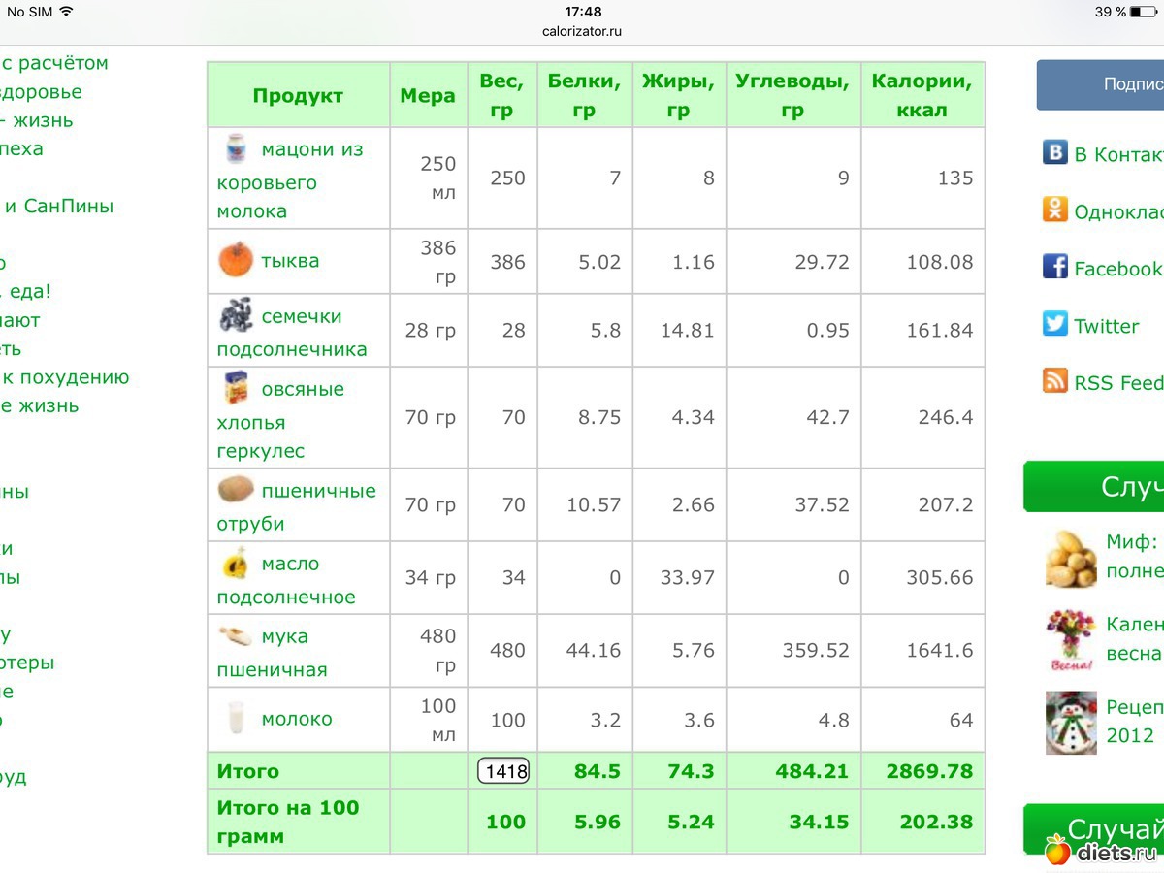Click the milk glass icon
The width and height of the screenshot is (1164, 873).
pyautogui.click(x=235, y=719)
